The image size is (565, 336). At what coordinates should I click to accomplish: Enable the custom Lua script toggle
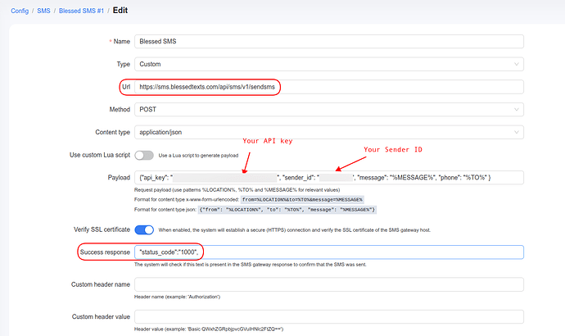144,155
